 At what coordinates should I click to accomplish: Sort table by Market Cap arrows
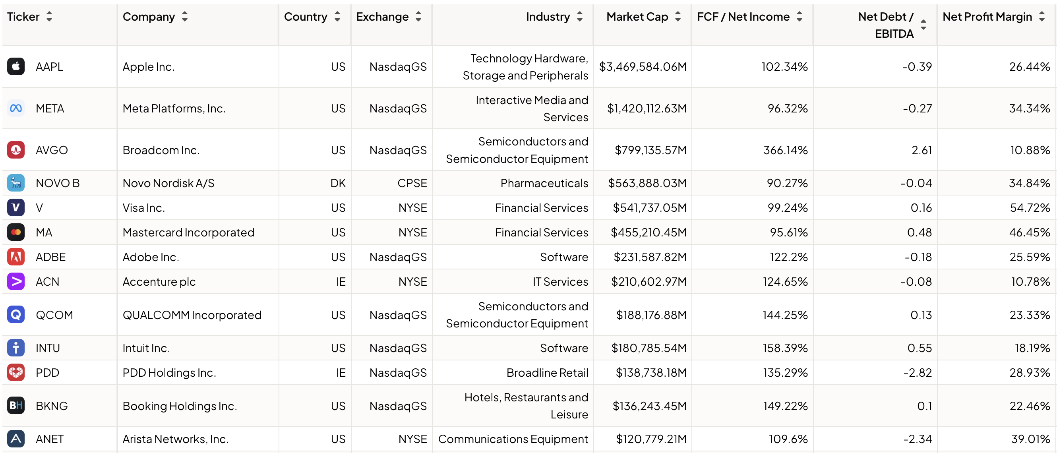click(678, 16)
